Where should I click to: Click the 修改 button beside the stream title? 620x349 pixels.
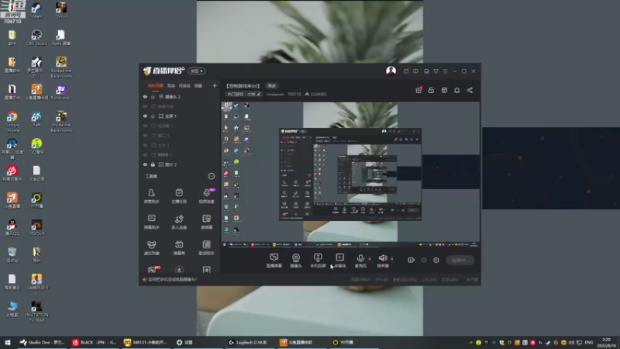coord(272,85)
